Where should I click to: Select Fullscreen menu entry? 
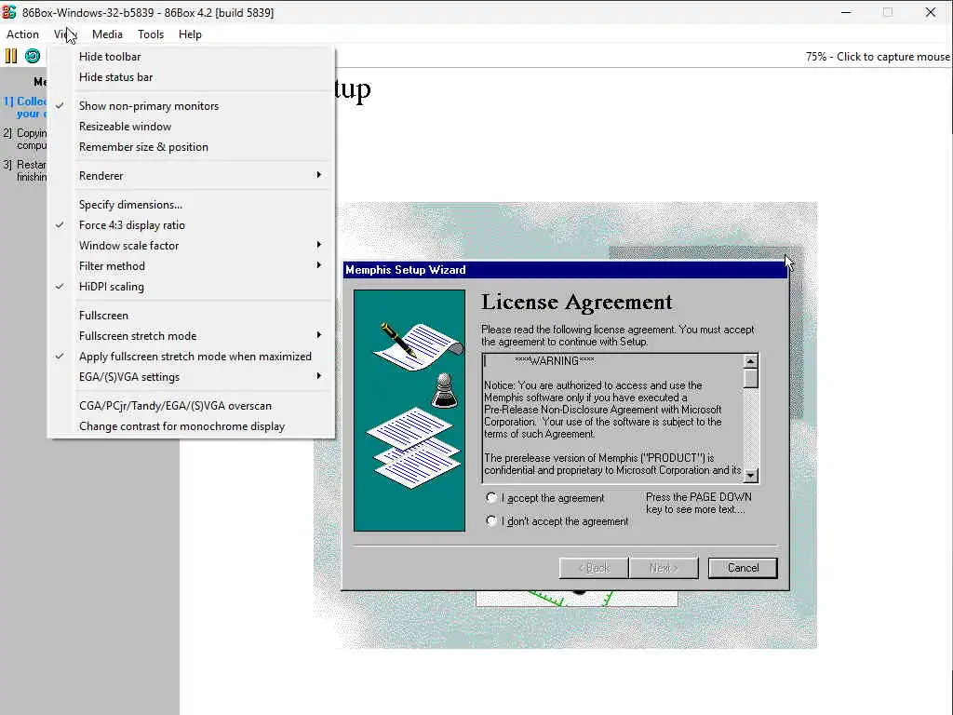coord(191,316)
